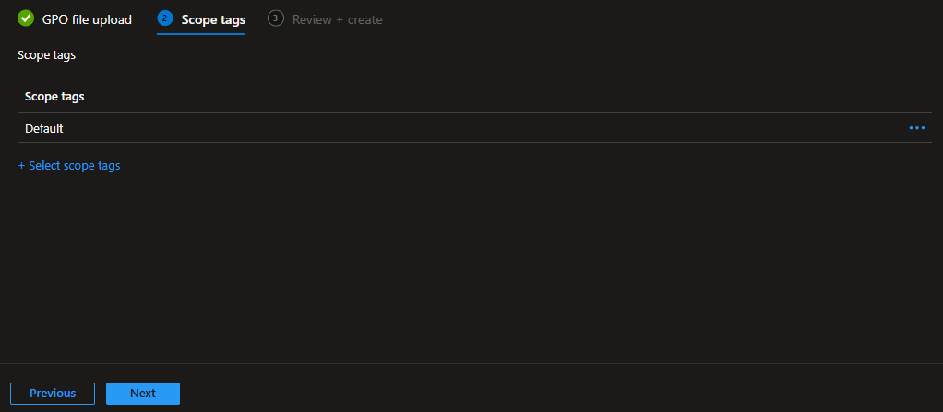Click the empty footer area right of Next
The image size is (943, 412).
click(x=554, y=393)
